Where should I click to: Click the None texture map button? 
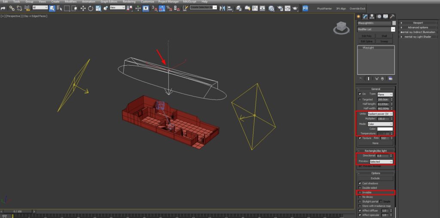(375, 143)
